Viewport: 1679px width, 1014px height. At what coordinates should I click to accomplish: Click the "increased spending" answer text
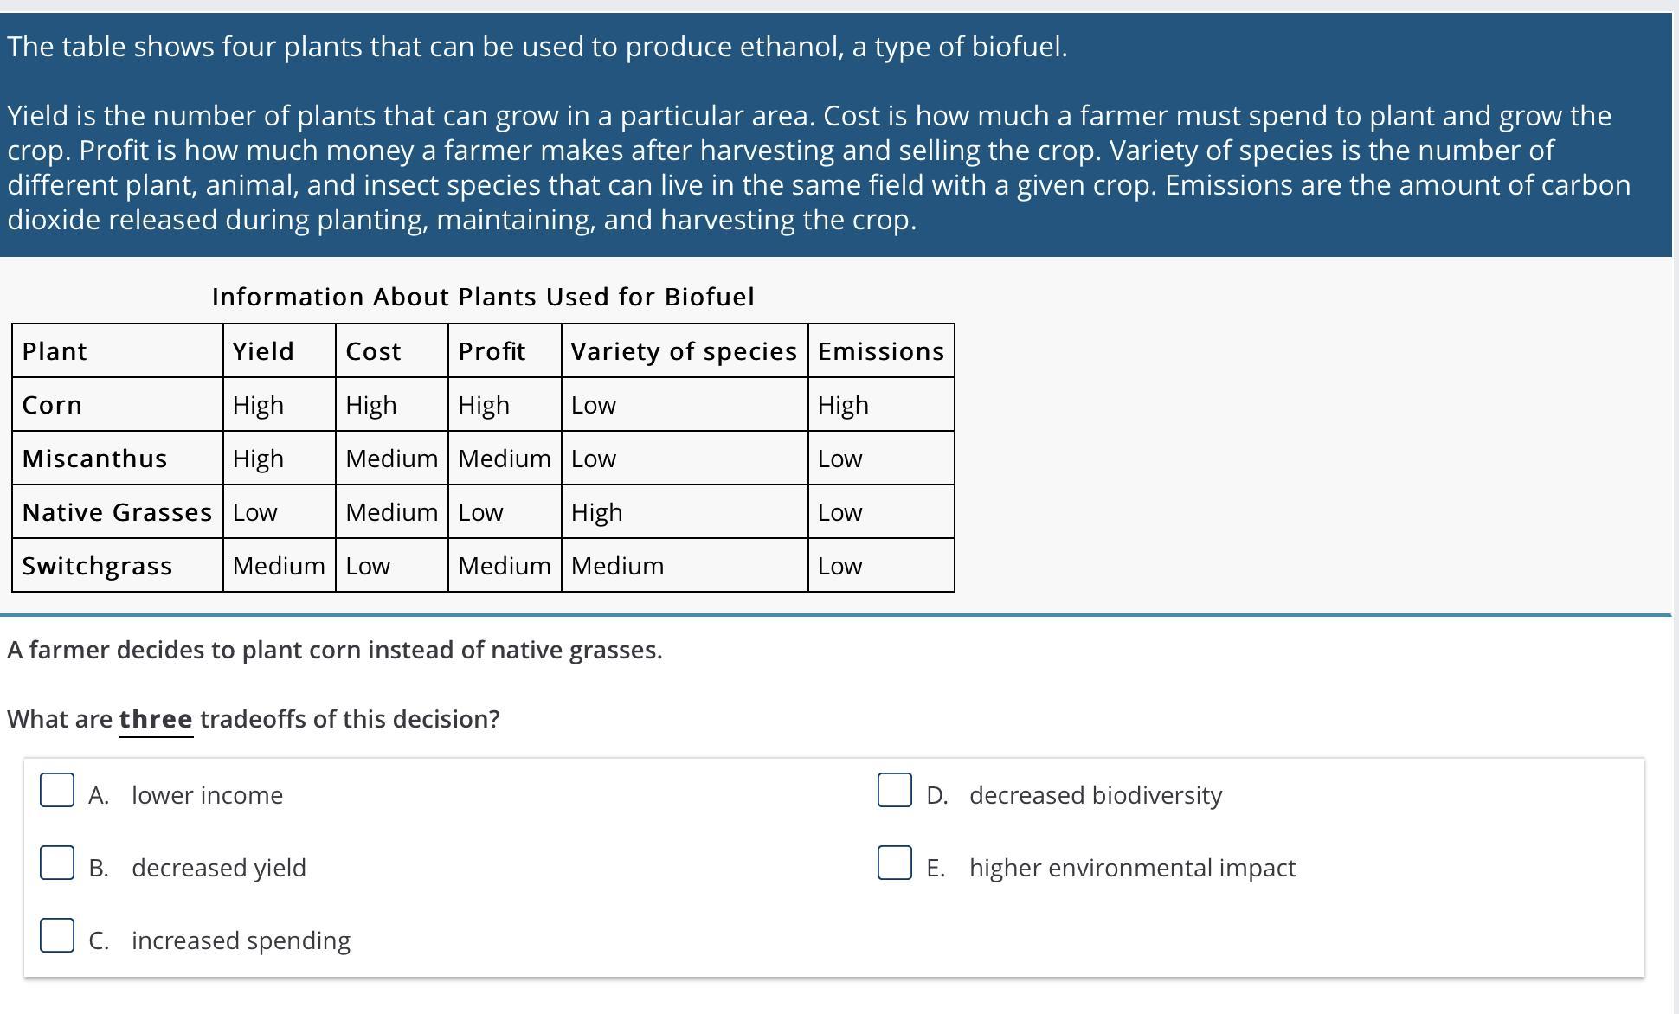coord(241,940)
